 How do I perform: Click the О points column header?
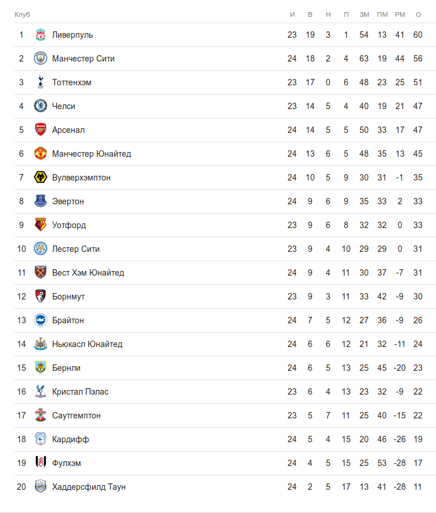coord(418,15)
